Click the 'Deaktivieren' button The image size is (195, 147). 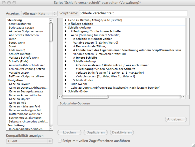[x=122, y=132]
